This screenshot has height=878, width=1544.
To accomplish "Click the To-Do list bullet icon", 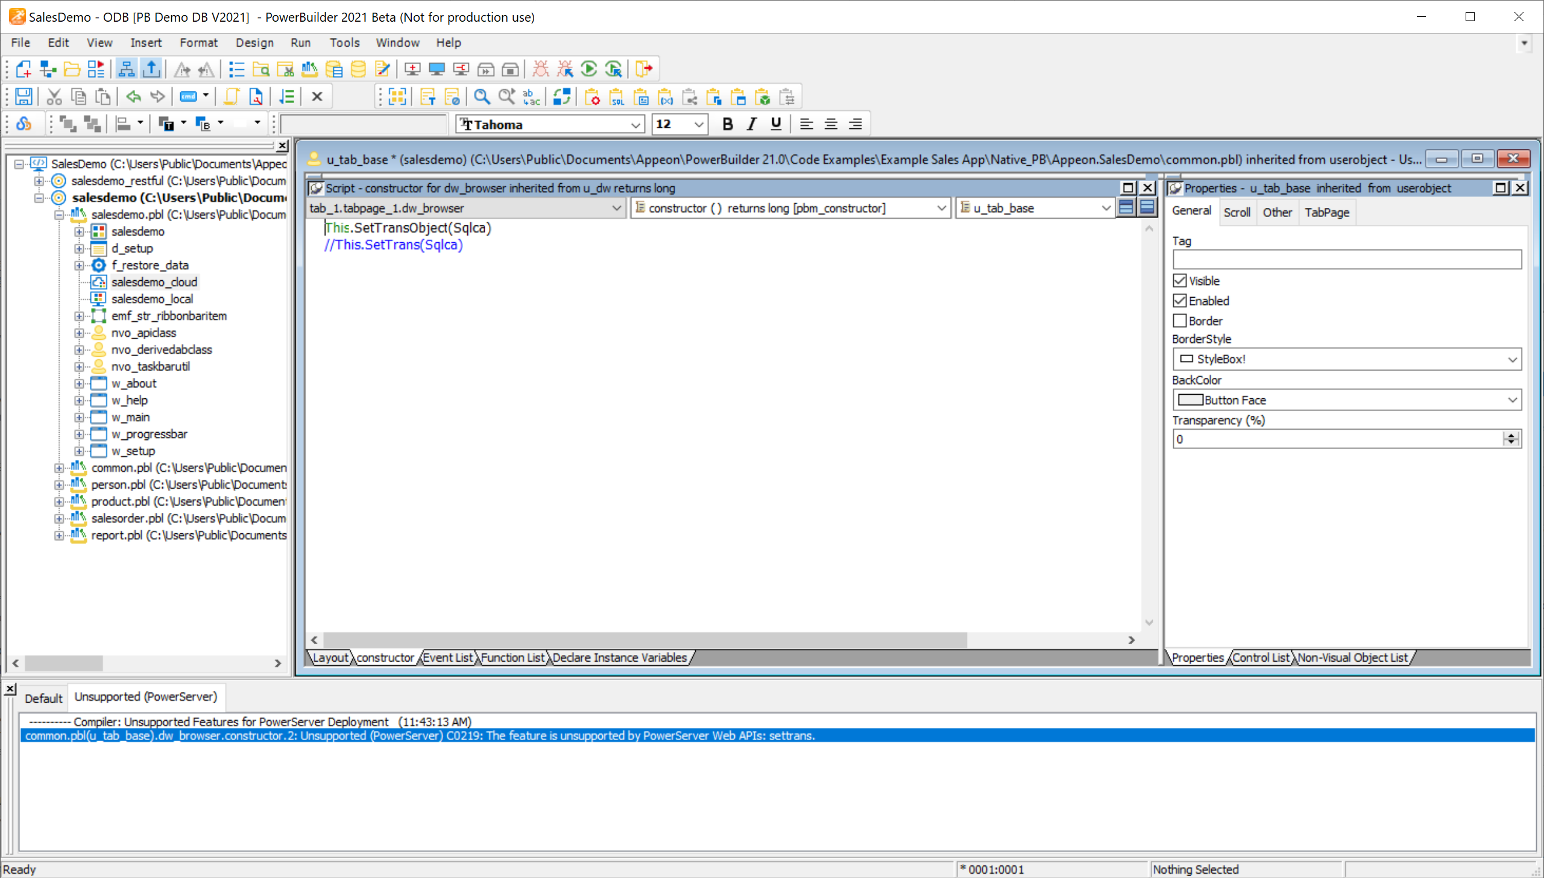I will coord(236,69).
